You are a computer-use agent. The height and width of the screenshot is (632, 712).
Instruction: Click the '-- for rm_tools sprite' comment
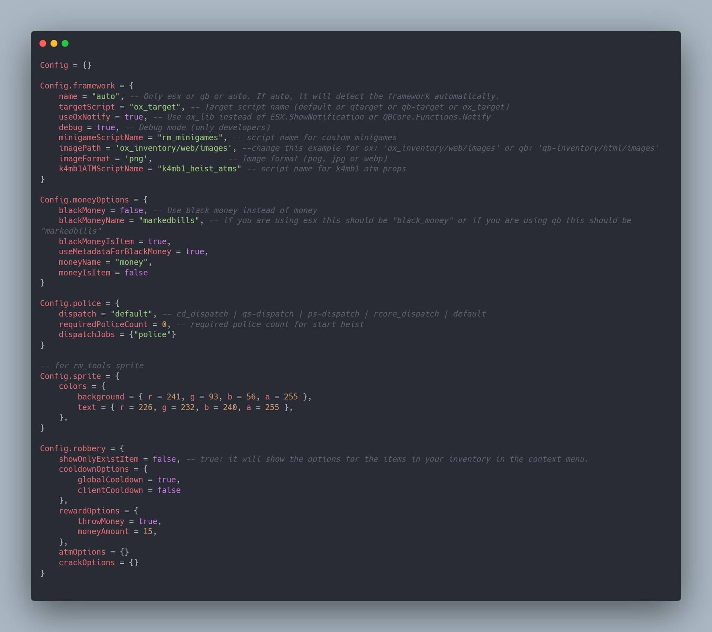(x=92, y=366)
